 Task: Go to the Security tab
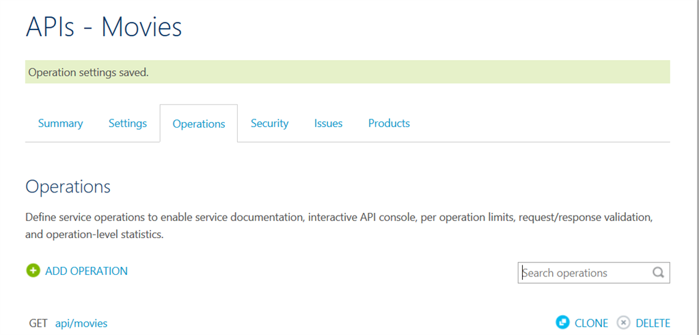click(x=269, y=123)
